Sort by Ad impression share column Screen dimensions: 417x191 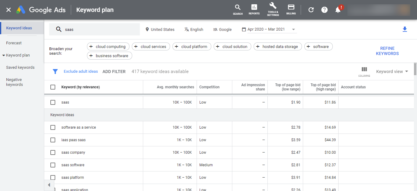pos(253,87)
